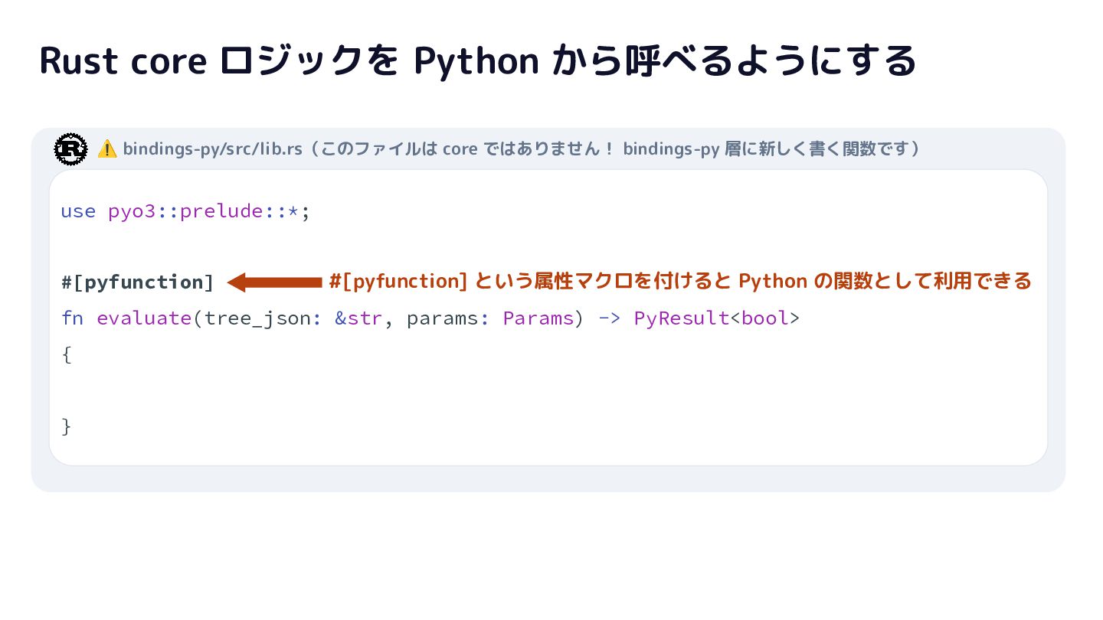Screen dimensions: 1103x620
Task: Click 'prelude' in the import line
Action: [222, 212]
